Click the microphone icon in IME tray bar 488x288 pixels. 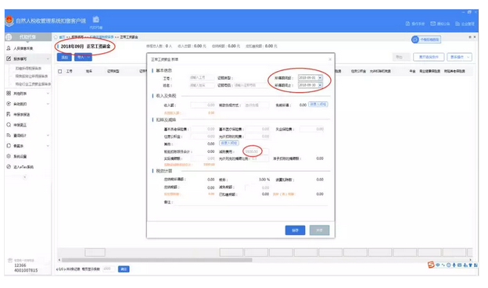(454, 265)
